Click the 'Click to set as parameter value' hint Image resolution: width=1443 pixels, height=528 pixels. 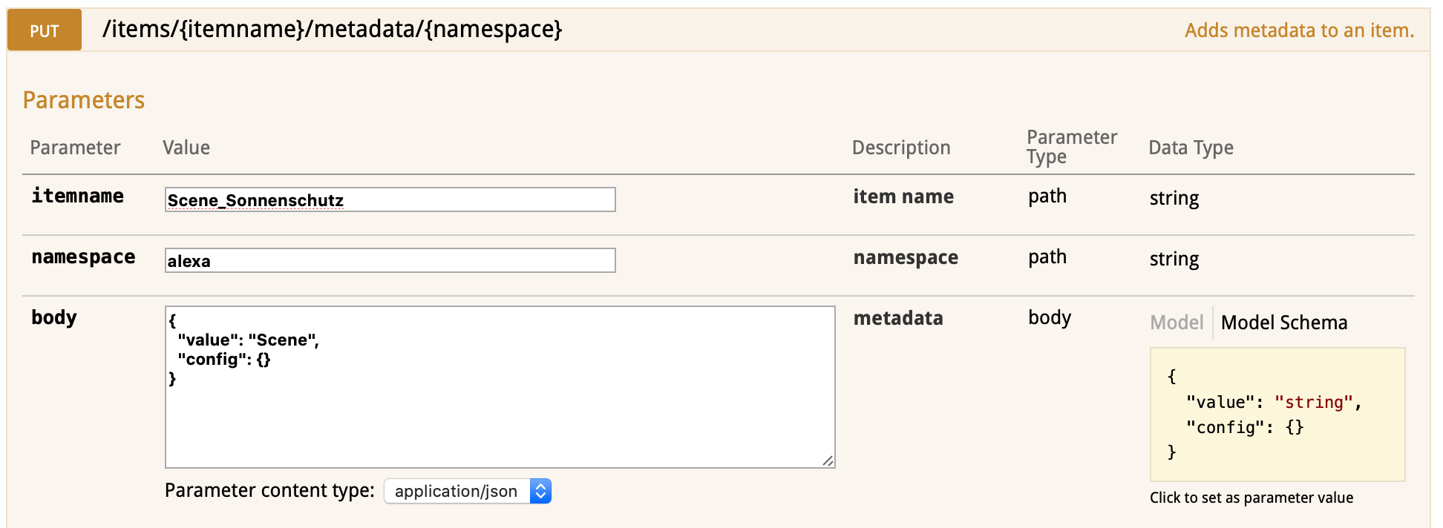(x=1251, y=498)
